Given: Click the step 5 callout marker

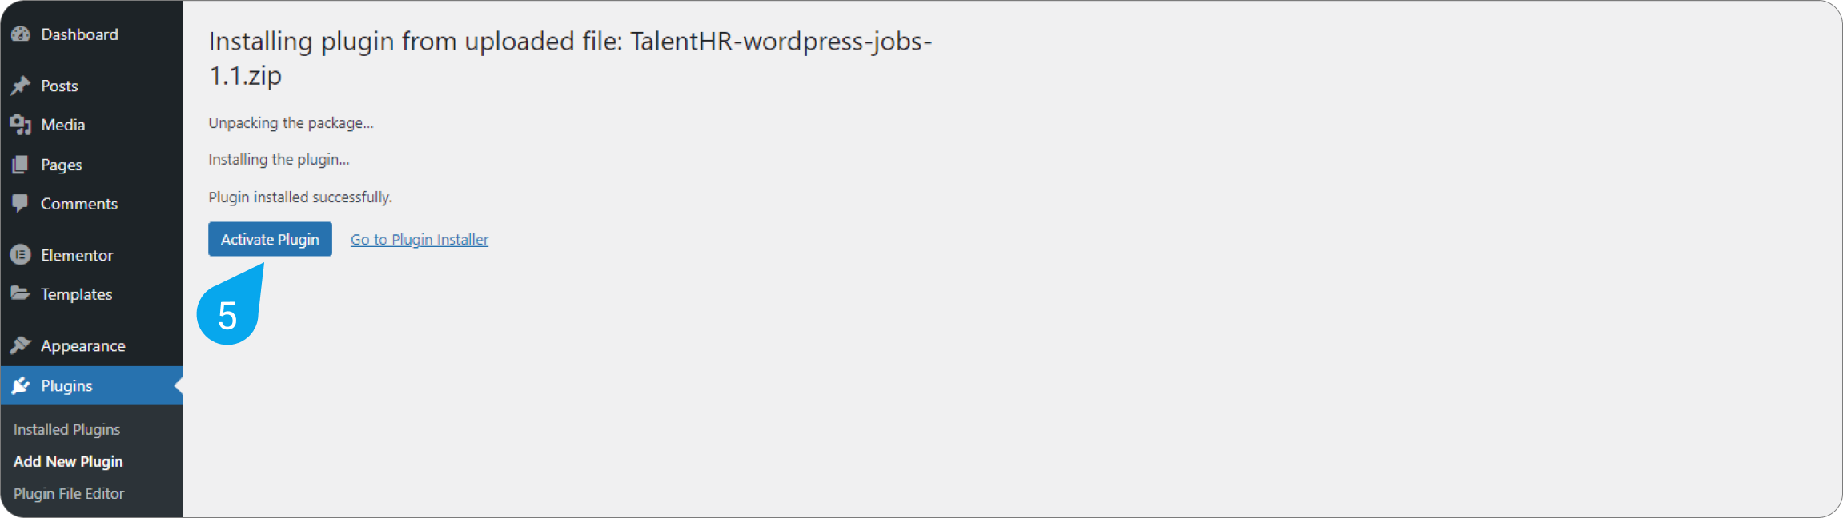Looking at the screenshot, I should click(x=227, y=316).
